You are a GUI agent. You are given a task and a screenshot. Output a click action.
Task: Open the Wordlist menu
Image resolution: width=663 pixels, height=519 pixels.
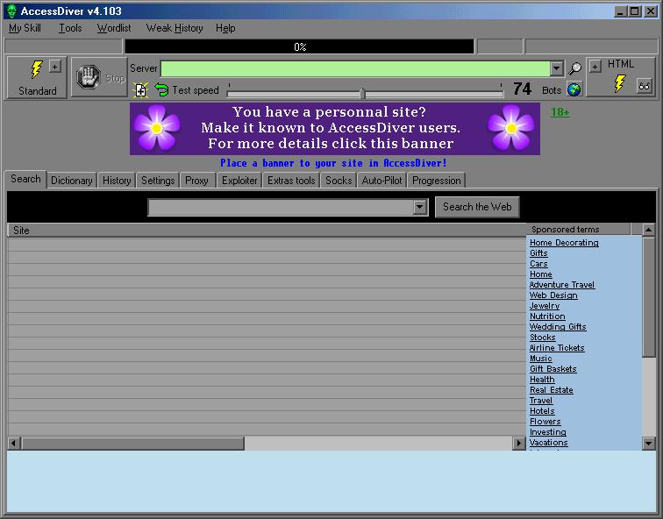[114, 28]
